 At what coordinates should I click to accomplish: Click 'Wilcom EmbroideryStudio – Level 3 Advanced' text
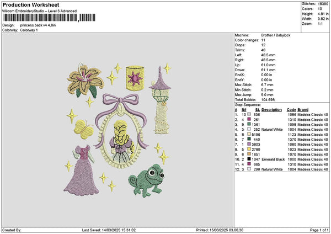pos(40,11)
